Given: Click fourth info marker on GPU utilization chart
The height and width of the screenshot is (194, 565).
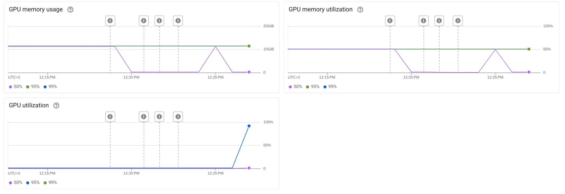Looking at the screenshot, I should [x=178, y=117].
